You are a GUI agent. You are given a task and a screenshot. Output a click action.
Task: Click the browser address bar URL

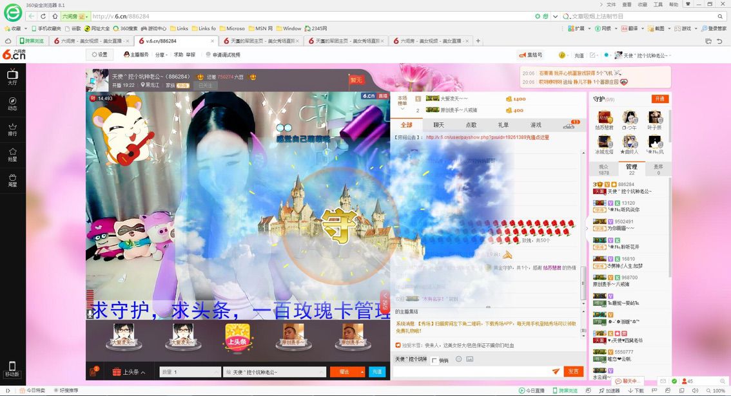tap(121, 16)
